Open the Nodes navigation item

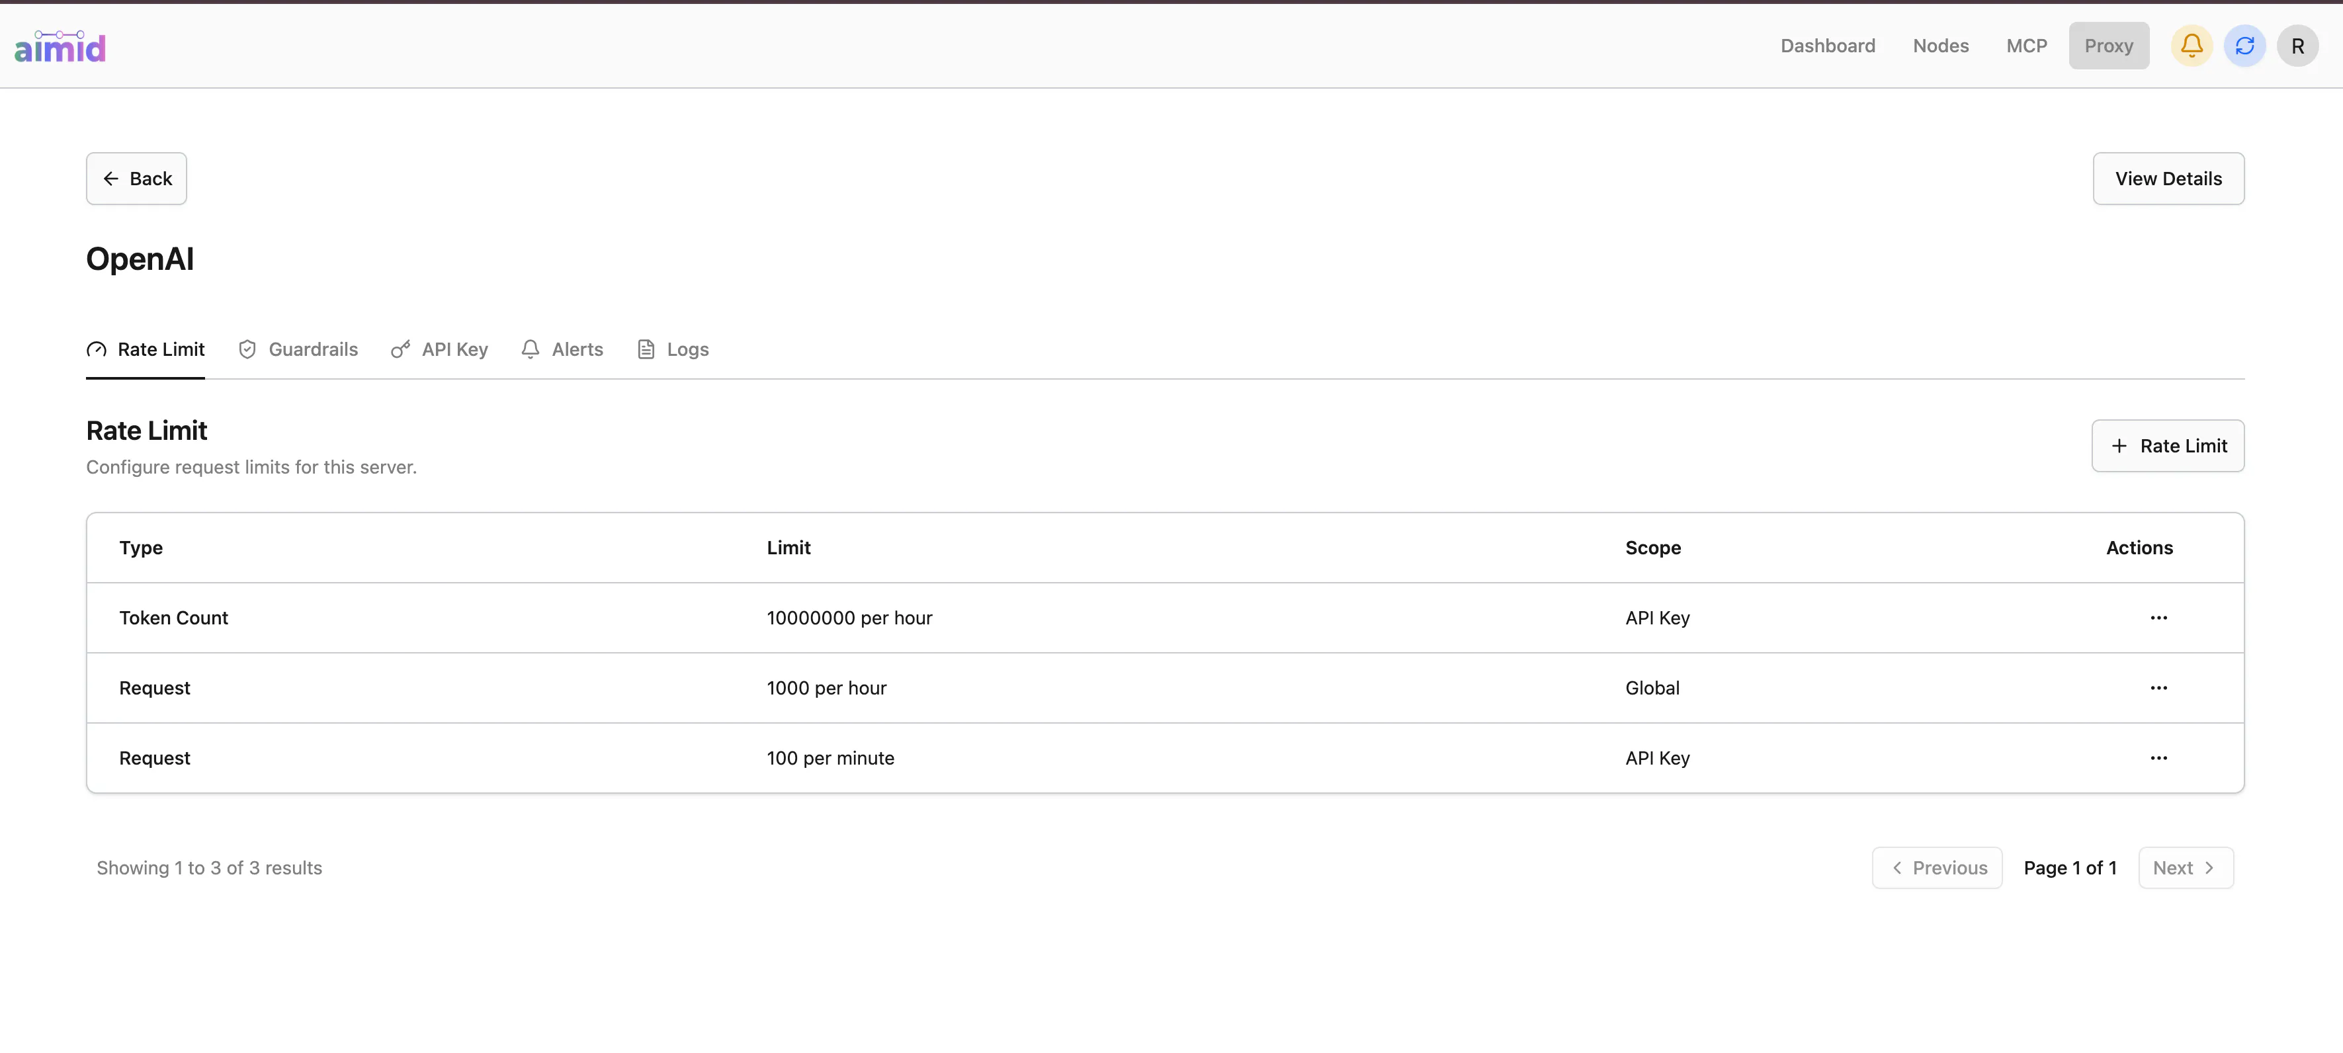(x=1940, y=46)
